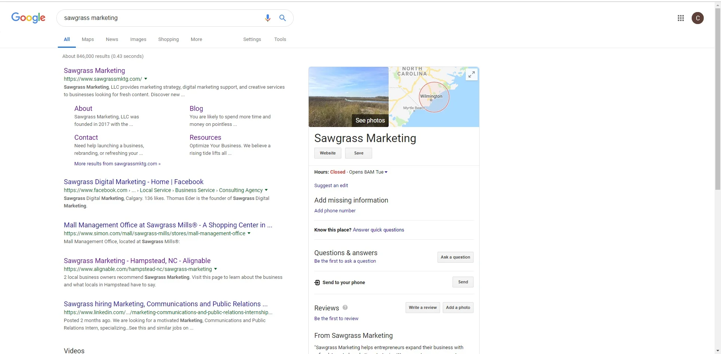Open the About sitelink
The image size is (721, 354).
tap(83, 109)
